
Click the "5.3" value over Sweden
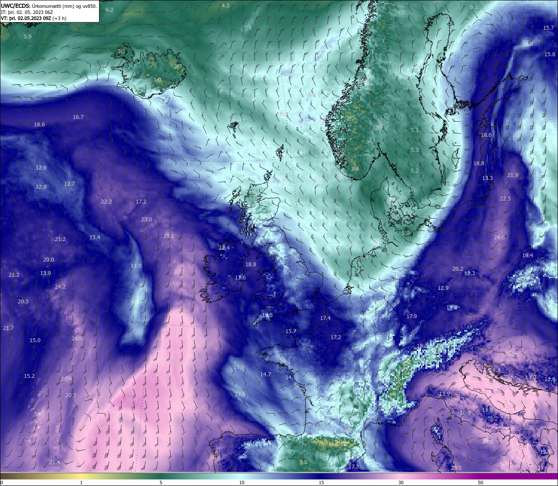pyautogui.click(x=415, y=150)
